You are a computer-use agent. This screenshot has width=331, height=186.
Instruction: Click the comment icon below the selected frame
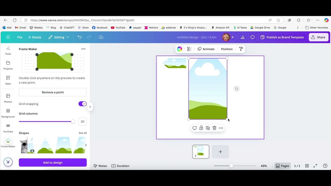click(194, 128)
